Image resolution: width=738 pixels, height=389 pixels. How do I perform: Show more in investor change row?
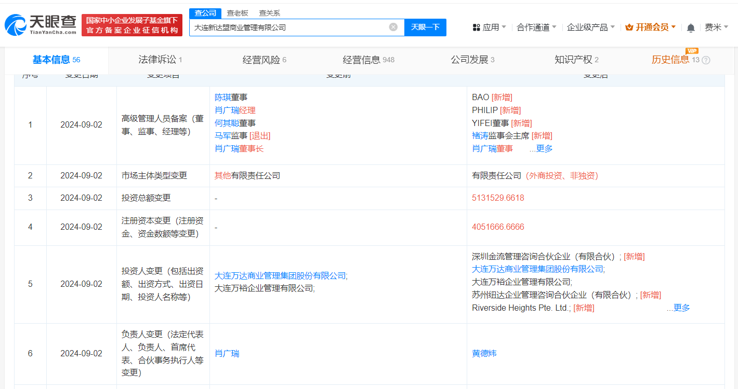pyautogui.click(x=678, y=308)
